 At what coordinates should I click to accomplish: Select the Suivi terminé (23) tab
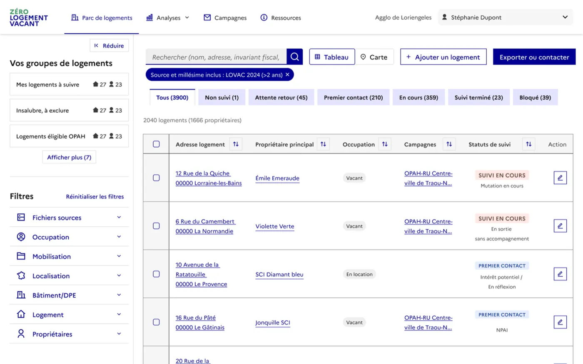[479, 97]
